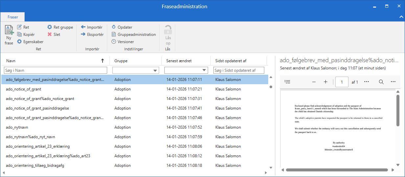Open search in the preview toolbar
405x177 pixels.
(381, 82)
